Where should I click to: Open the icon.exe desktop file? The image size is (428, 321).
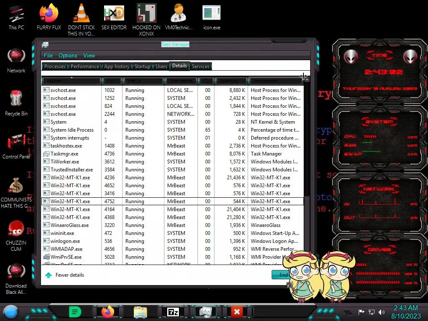tap(211, 18)
